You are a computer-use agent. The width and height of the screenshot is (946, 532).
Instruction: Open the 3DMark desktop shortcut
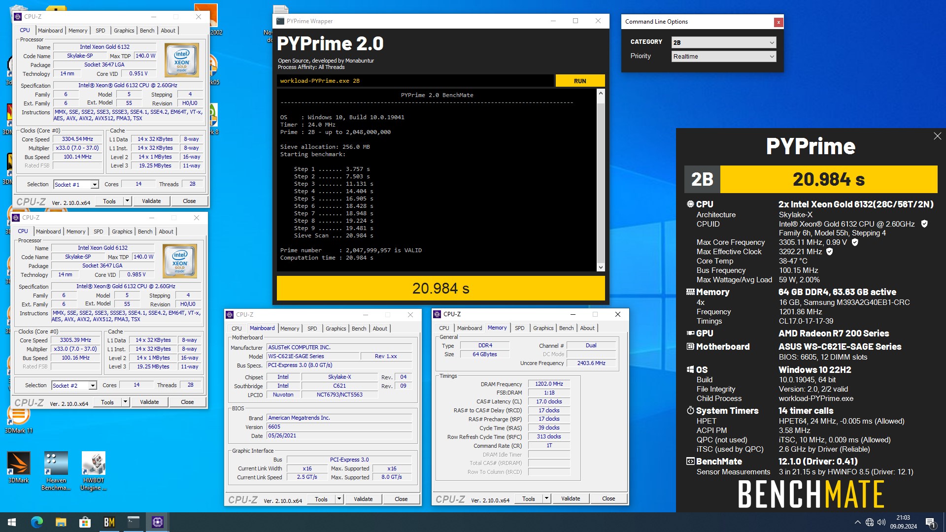click(x=19, y=467)
